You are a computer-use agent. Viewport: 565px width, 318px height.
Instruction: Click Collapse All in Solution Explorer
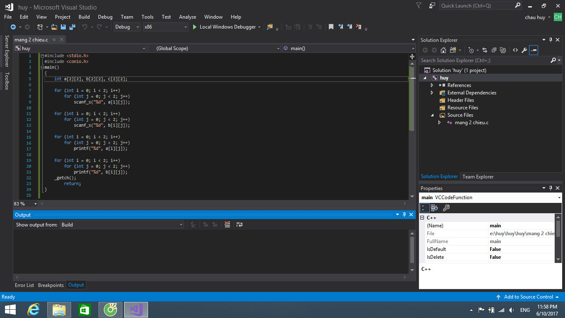point(494,50)
